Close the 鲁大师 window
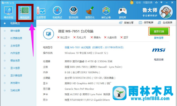Screen dimensions: 177x106 [x=172, y=2]
